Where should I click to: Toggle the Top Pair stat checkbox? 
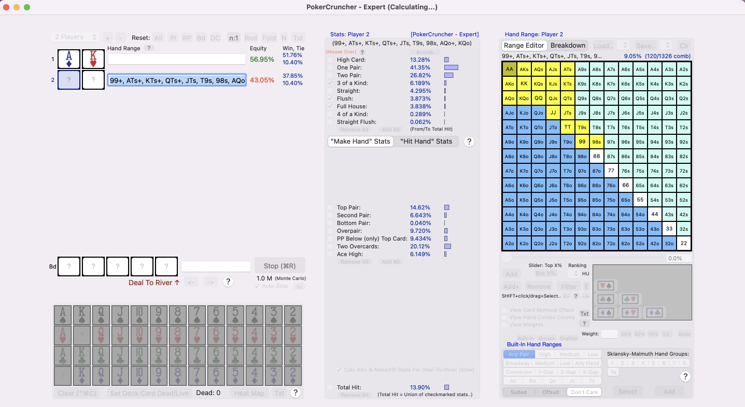[x=330, y=207]
